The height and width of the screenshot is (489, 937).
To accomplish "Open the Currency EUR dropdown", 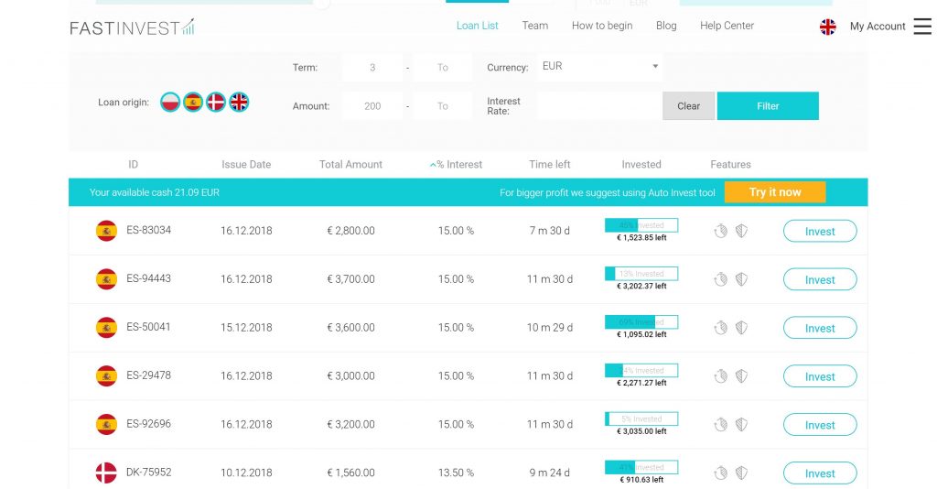I will pos(599,67).
